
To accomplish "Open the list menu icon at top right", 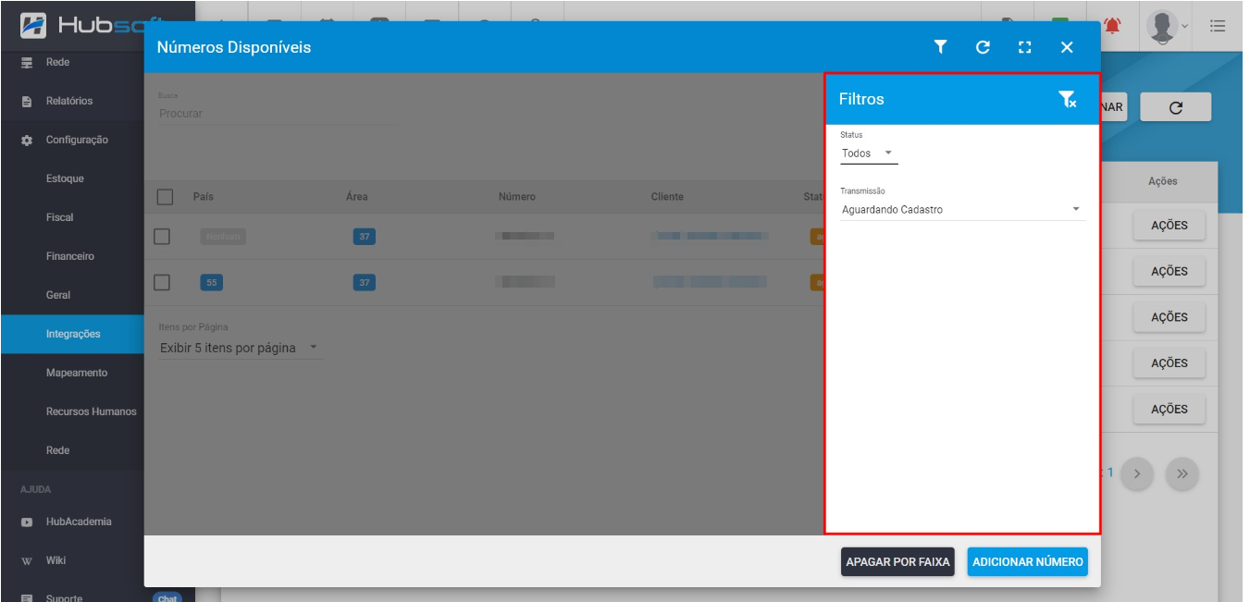I will point(1218,26).
